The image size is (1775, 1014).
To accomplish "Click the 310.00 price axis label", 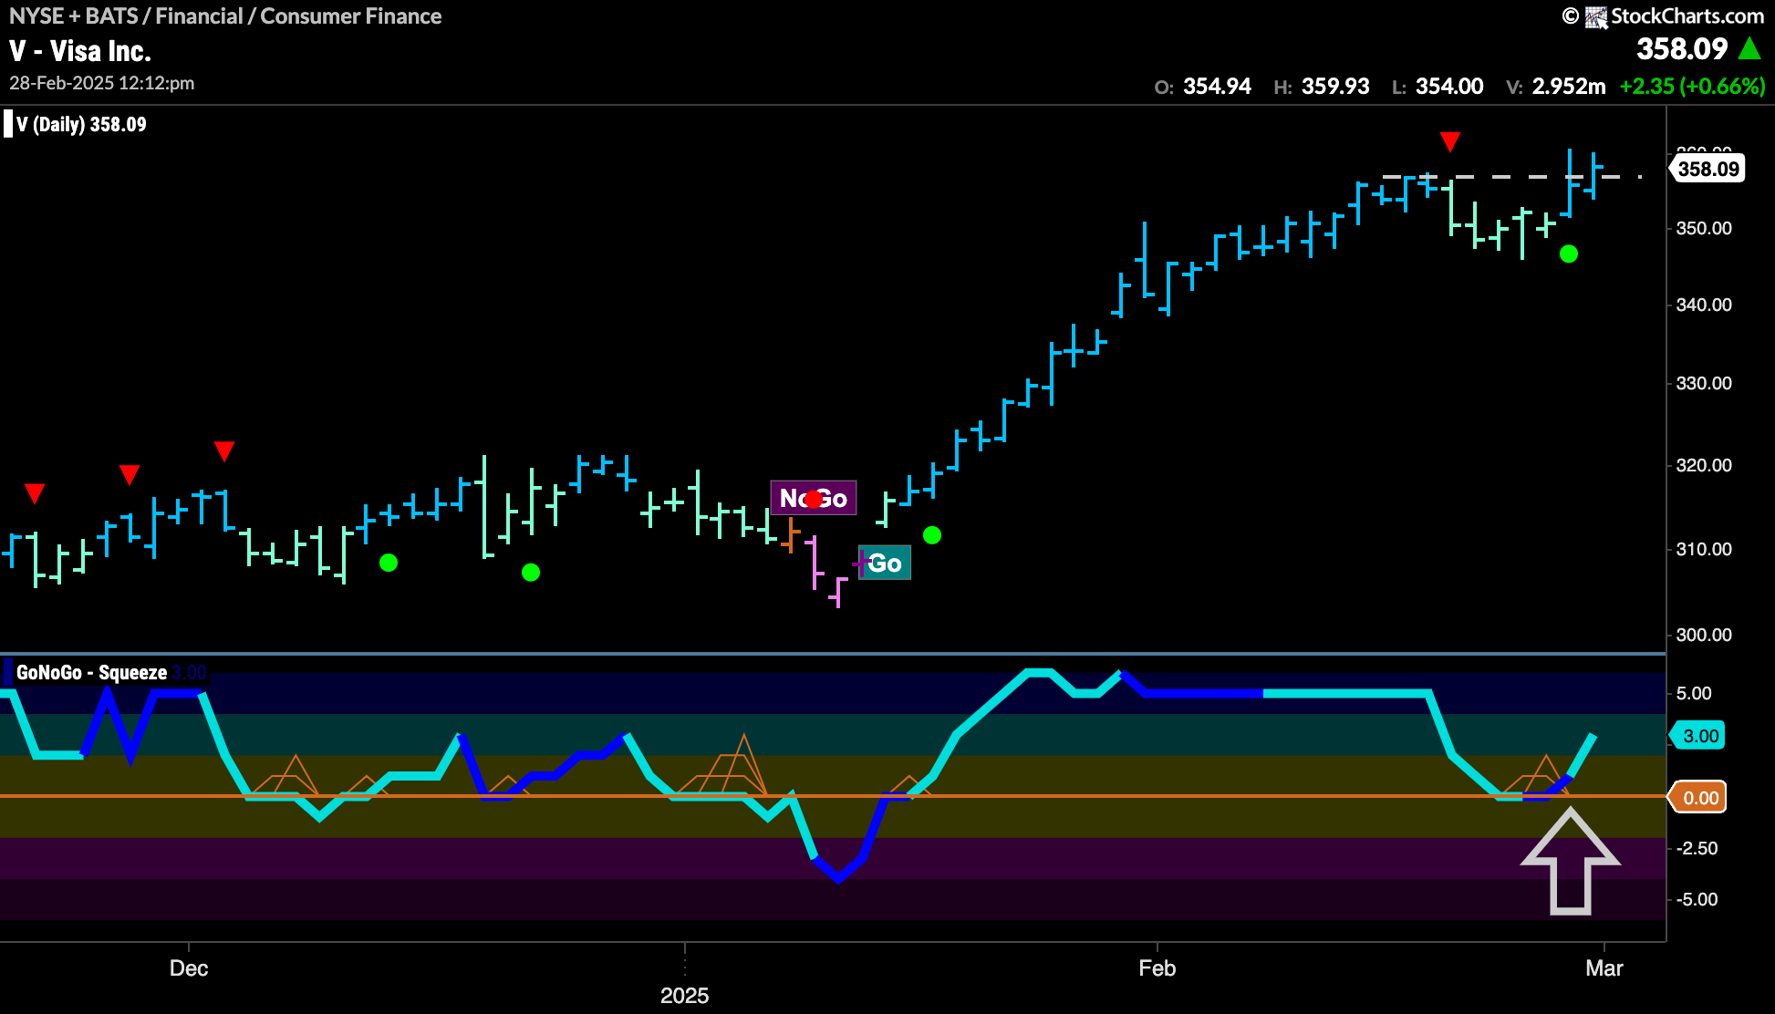I will [x=1704, y=549].
